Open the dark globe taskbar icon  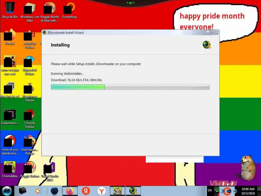pyautogui.click(x=54, y=191)
